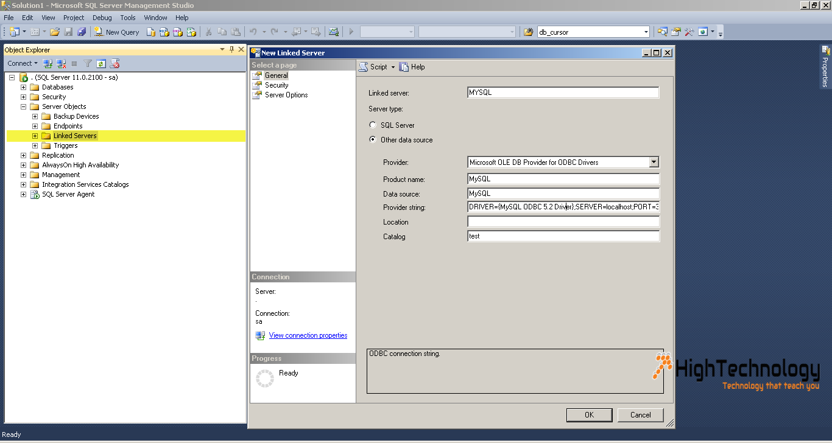Click the Disconnect icon in Object Explorer
This screenshot has height=443, width=832.
61,63
